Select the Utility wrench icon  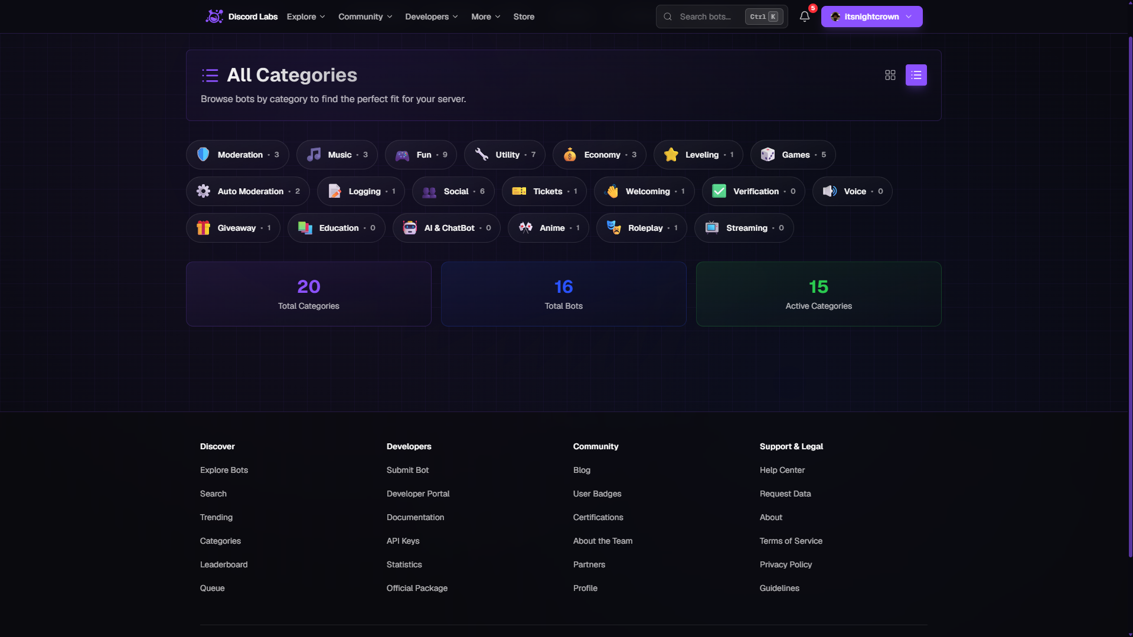(x=481, y=155)
